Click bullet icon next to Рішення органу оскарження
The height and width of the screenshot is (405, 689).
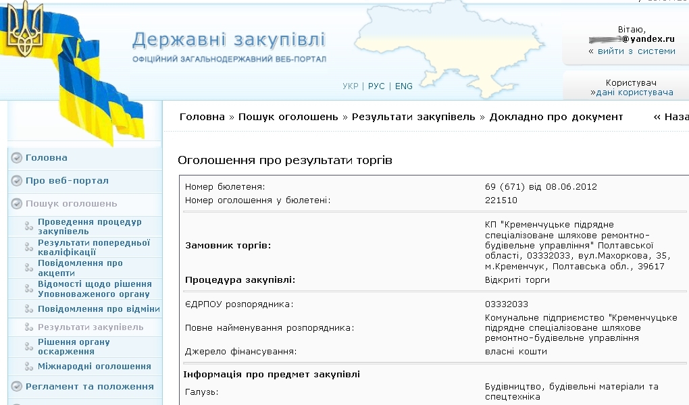click(x=29, y=347)
